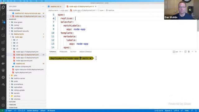Screen dimensions: 199x112
Task: Open Source Control view in activity bar
Action: click(x=3, y=21)
